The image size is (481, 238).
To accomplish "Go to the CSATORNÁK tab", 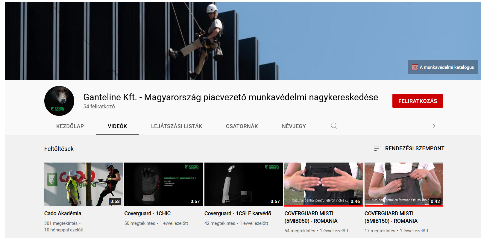I will [242, 126].
